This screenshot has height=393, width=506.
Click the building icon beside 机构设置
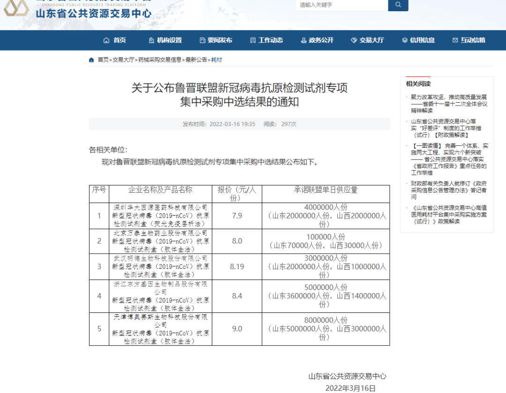151,40
